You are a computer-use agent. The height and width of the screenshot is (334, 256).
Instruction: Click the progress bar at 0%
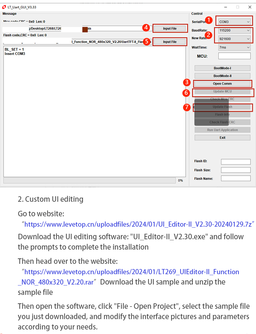[x=89, y=180]
